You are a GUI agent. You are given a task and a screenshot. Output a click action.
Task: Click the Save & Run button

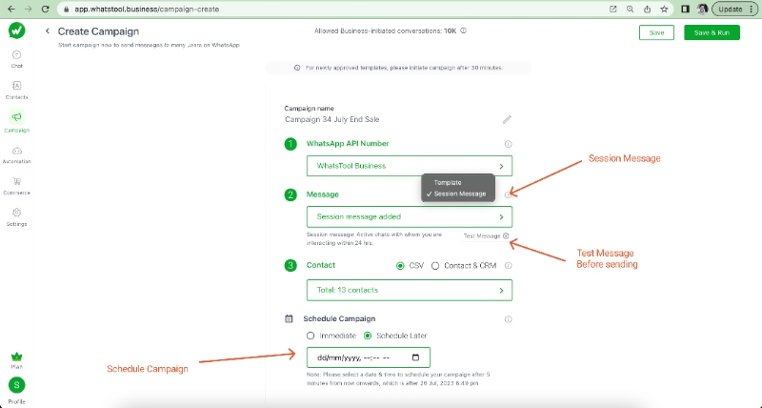pyautogui.click(x=712, y=32)
